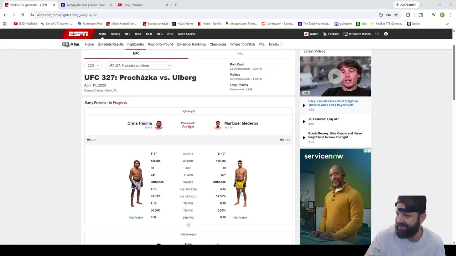Select NBA in the ESPN top navigation
The width and height of the screenshot is (456, 256).
[x=138, y=34]
